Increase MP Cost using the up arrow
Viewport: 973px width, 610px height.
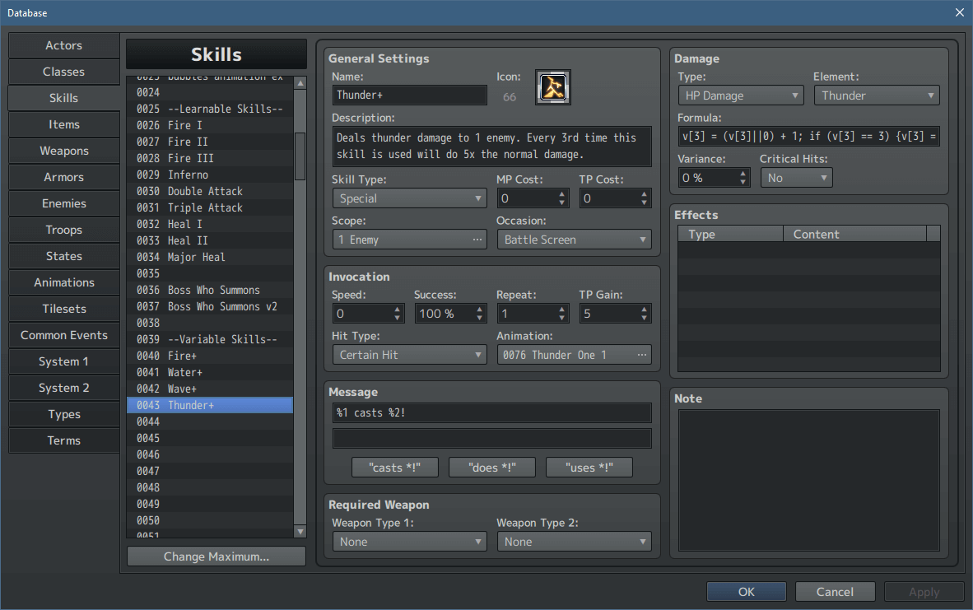(x=561, y=193)
